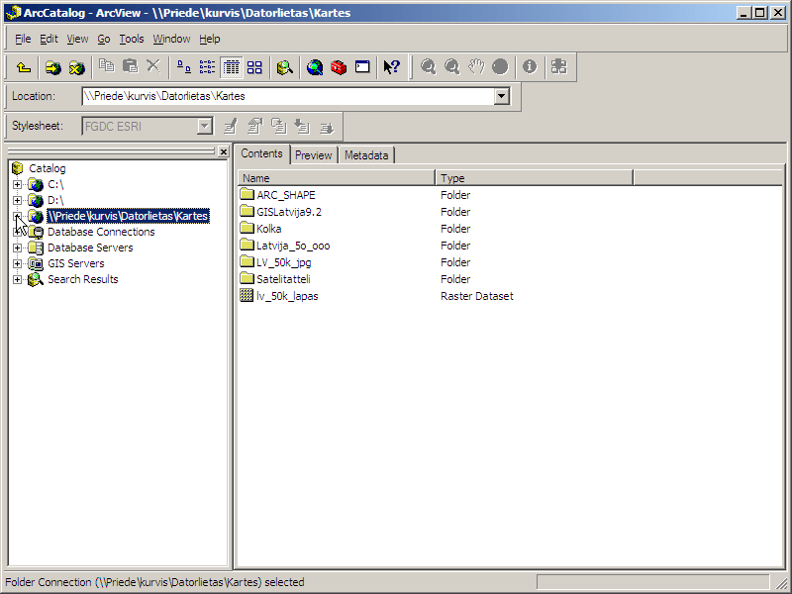This screenshot has width=792, height=594.
Task: Sort by the Name column header
Action: click(x=336, y=178)
